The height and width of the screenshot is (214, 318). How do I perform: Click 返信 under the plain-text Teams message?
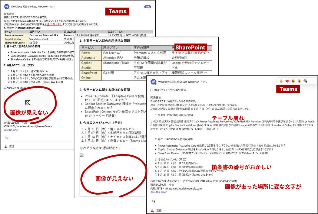[x=159, y=210]
